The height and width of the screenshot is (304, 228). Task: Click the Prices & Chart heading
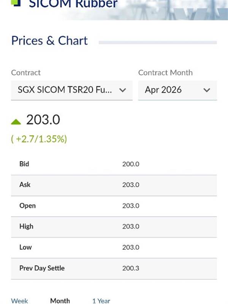(49, 41)
